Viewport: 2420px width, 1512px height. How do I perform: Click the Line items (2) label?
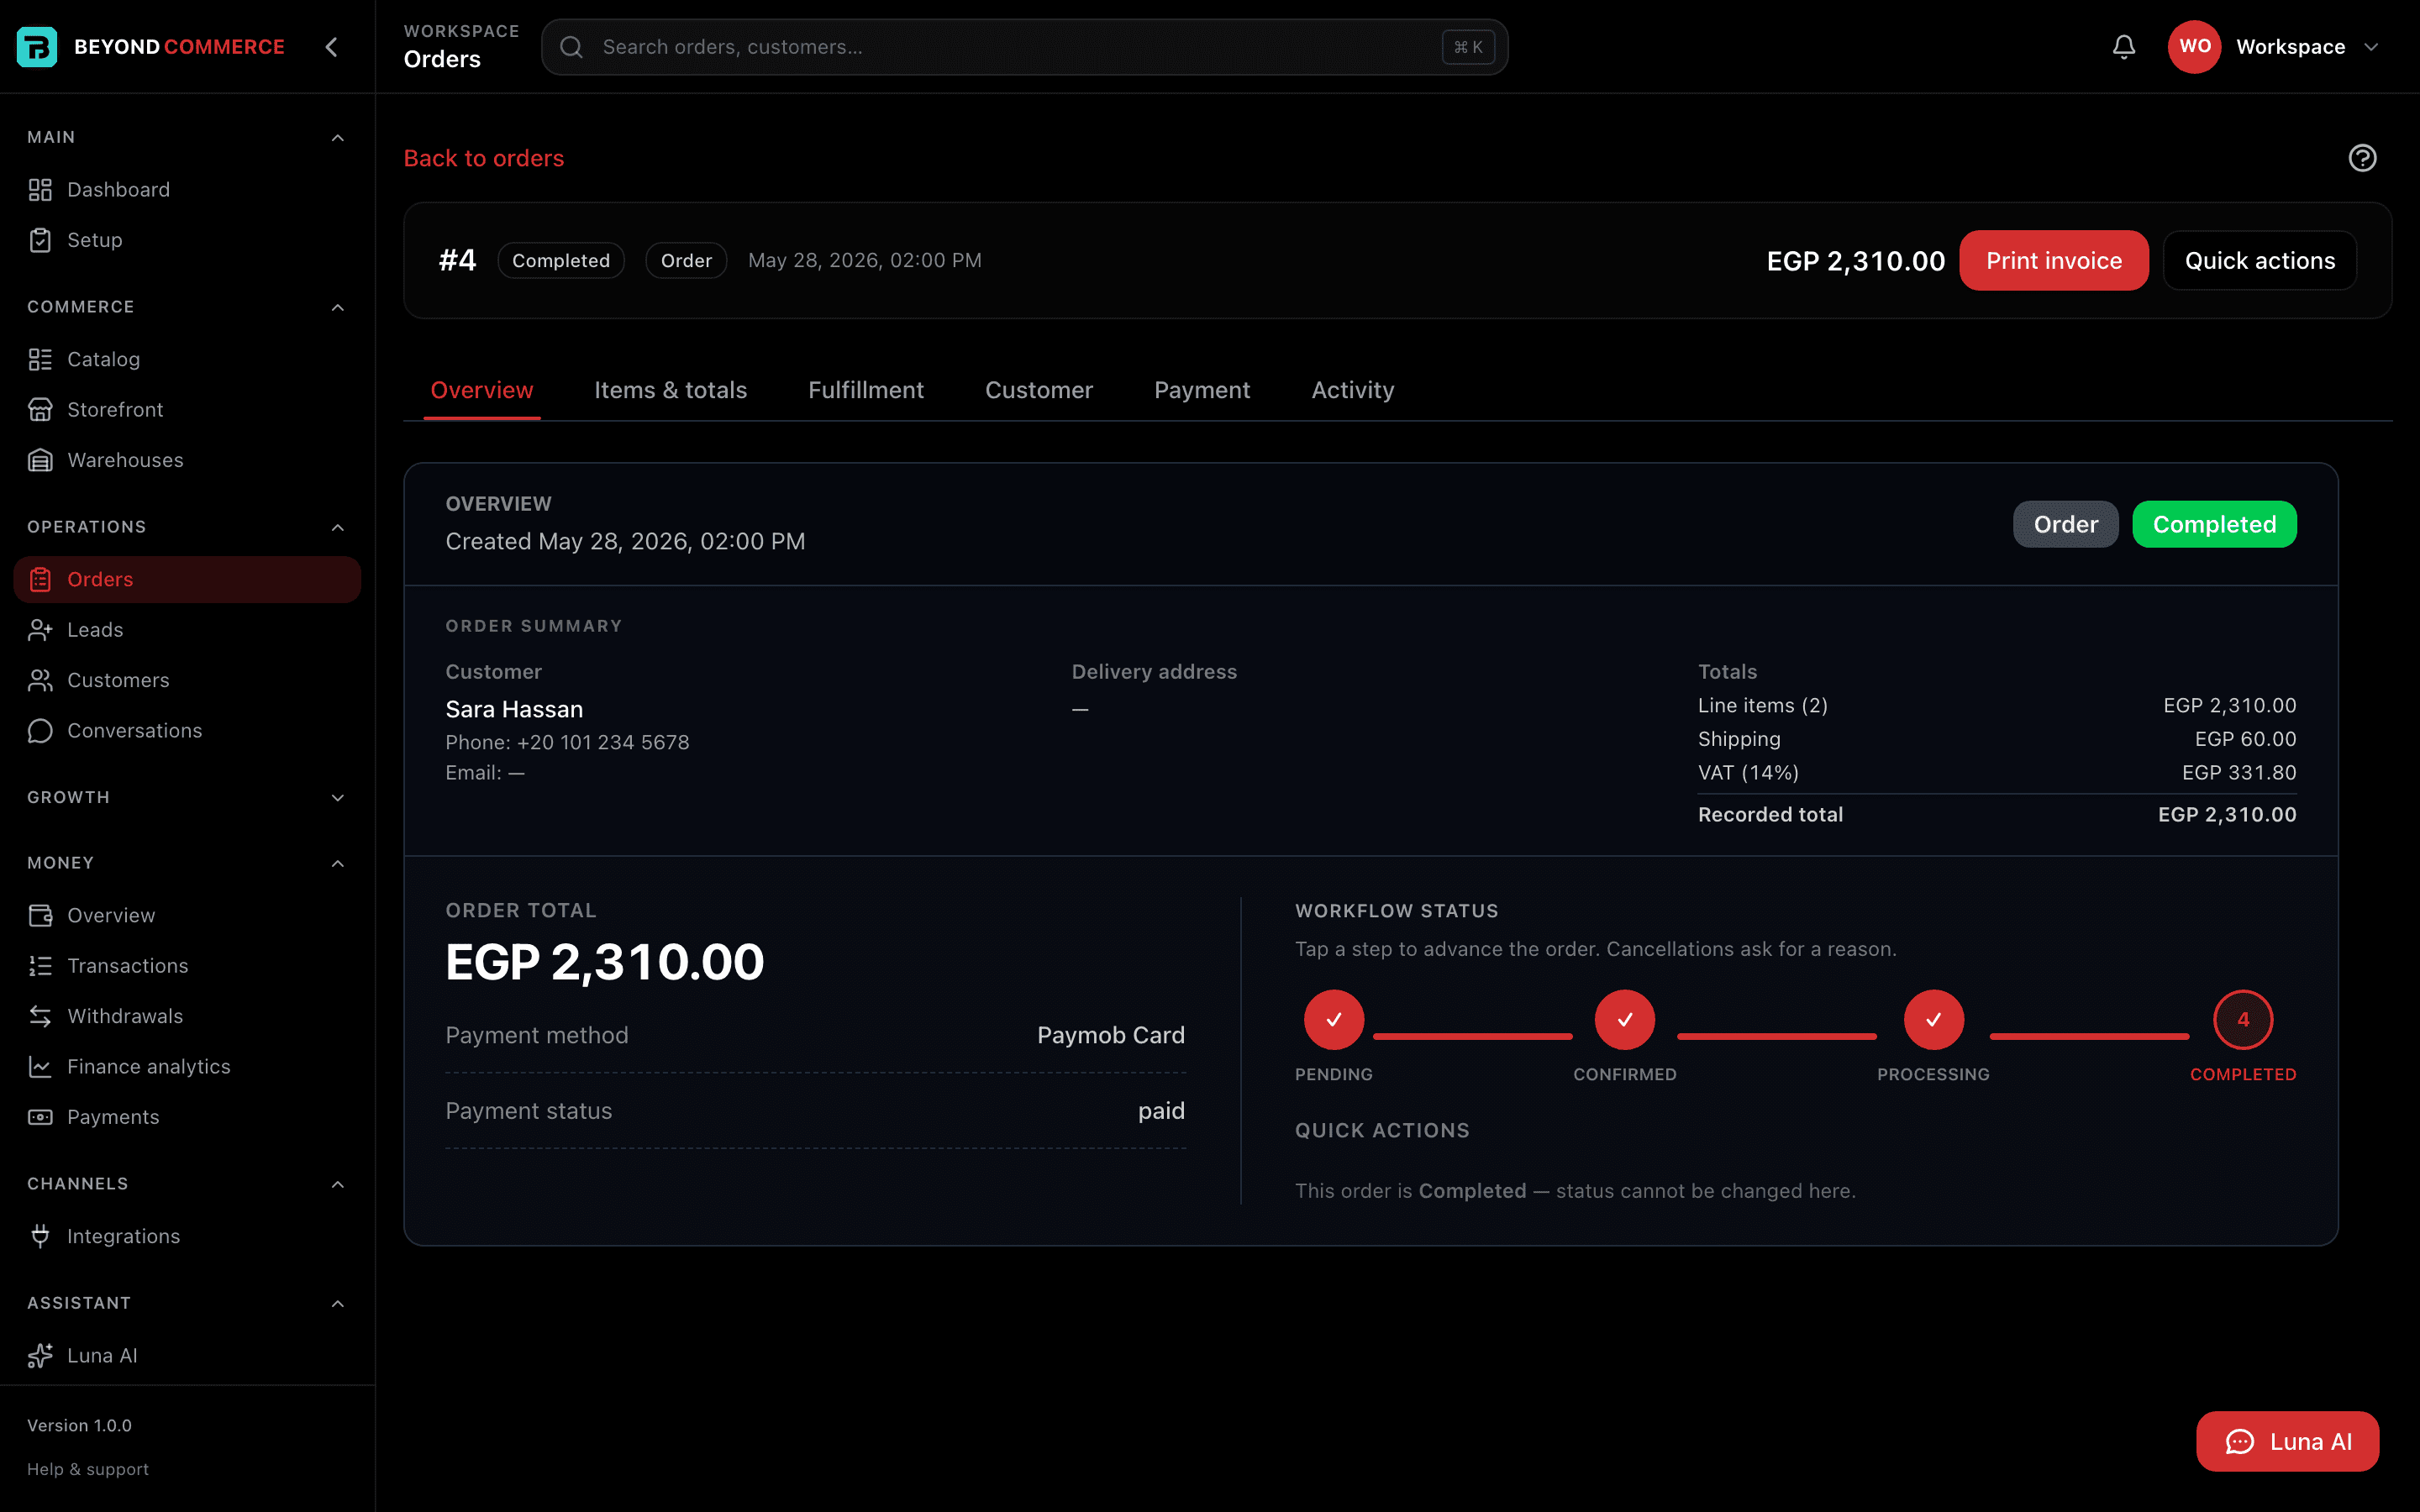pos(1762,706)
